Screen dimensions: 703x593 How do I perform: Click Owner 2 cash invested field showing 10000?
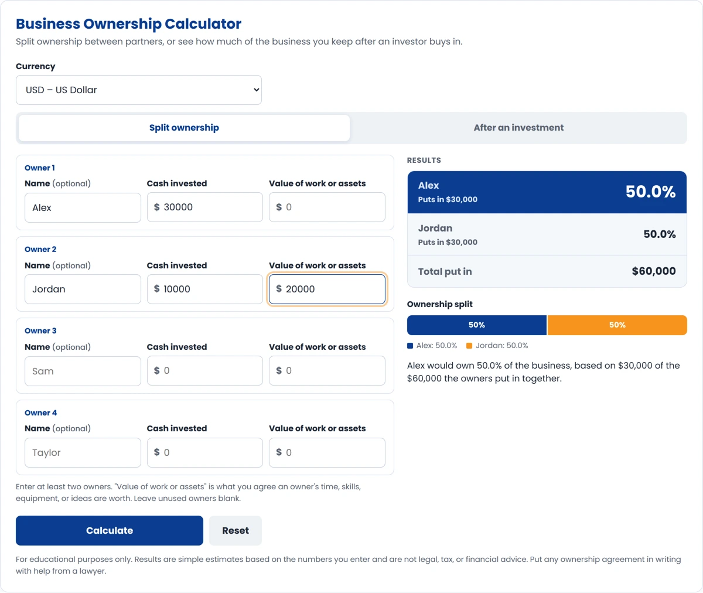tap(205, 289)
